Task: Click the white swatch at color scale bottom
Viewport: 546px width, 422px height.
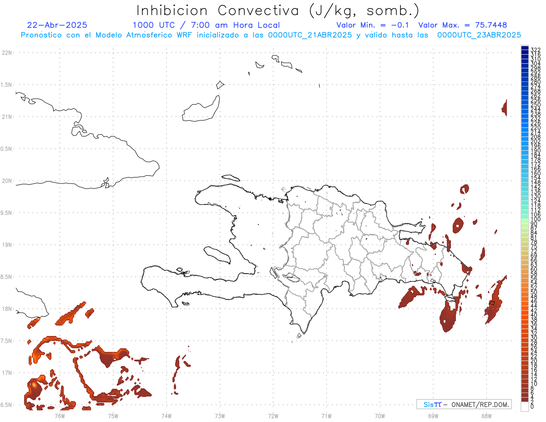Action: (x=525, y=406)
